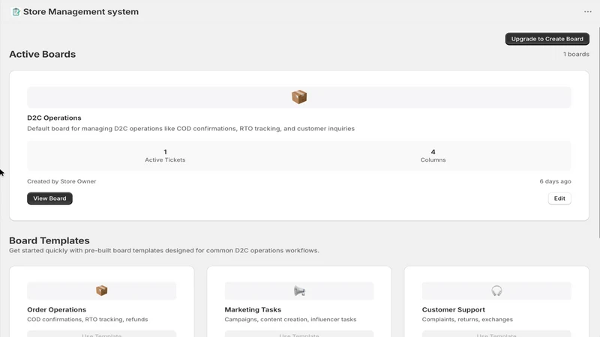Use Template under Customer Support

tap(496, 335)
